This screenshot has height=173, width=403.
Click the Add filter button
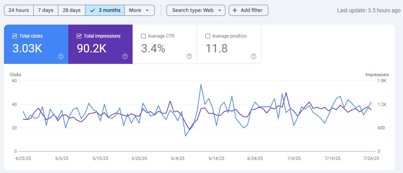click(249, 10)
